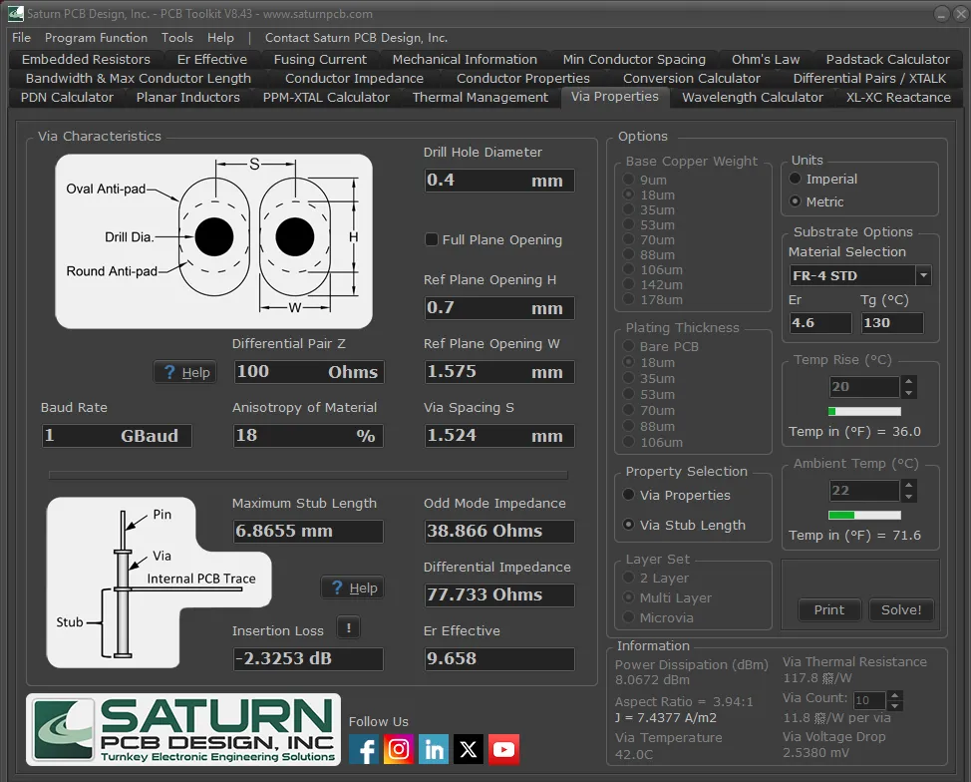
Task: Switch to the Ohm's Law tab
Action: click(x=766, y=60)
